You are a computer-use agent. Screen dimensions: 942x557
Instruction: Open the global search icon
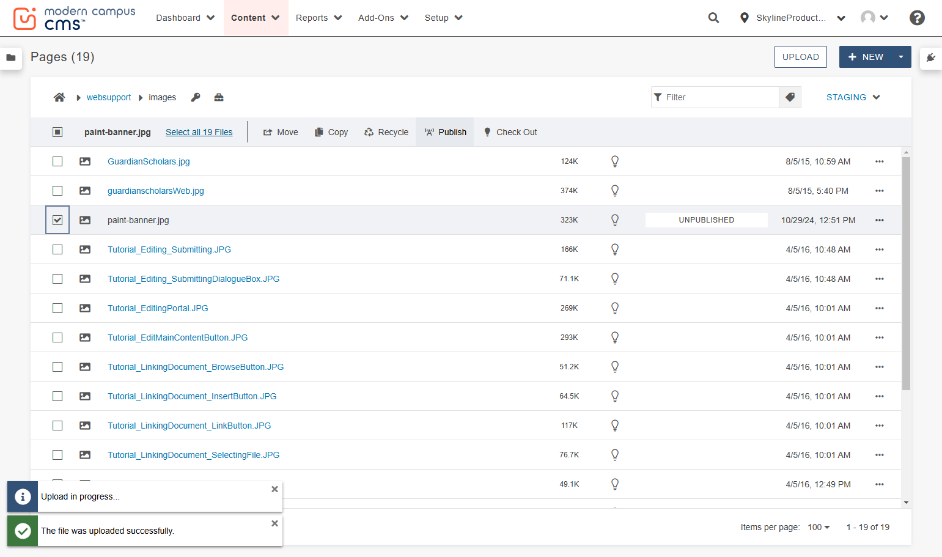click(x=713, y=18)
